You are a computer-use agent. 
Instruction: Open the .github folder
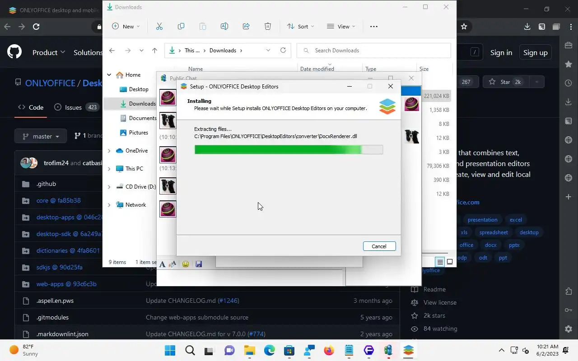click(46, 184)
